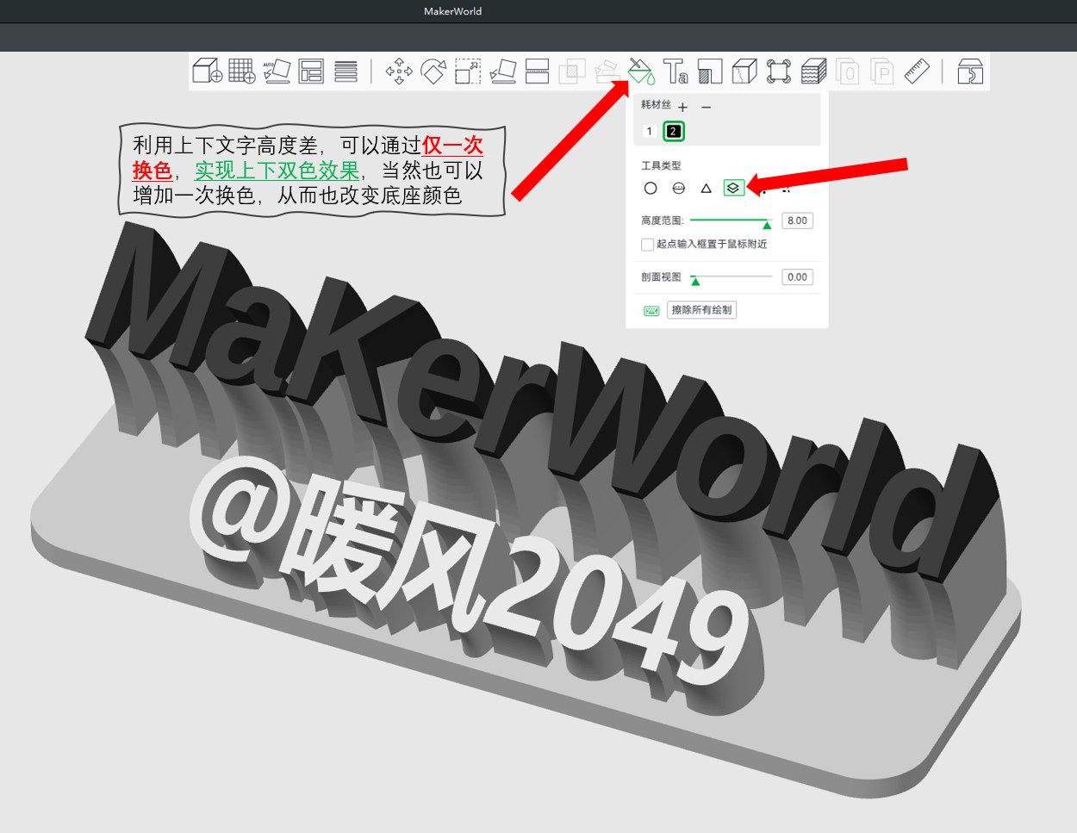
Task: Select the Move tool with four arrows
Action: click(x=399, y=71)
